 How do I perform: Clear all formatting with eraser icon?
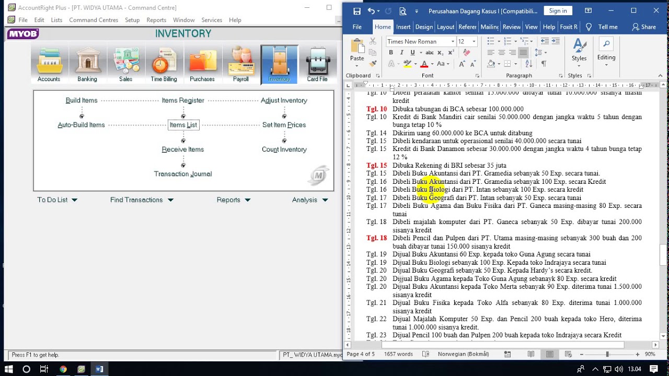(467, 53)
